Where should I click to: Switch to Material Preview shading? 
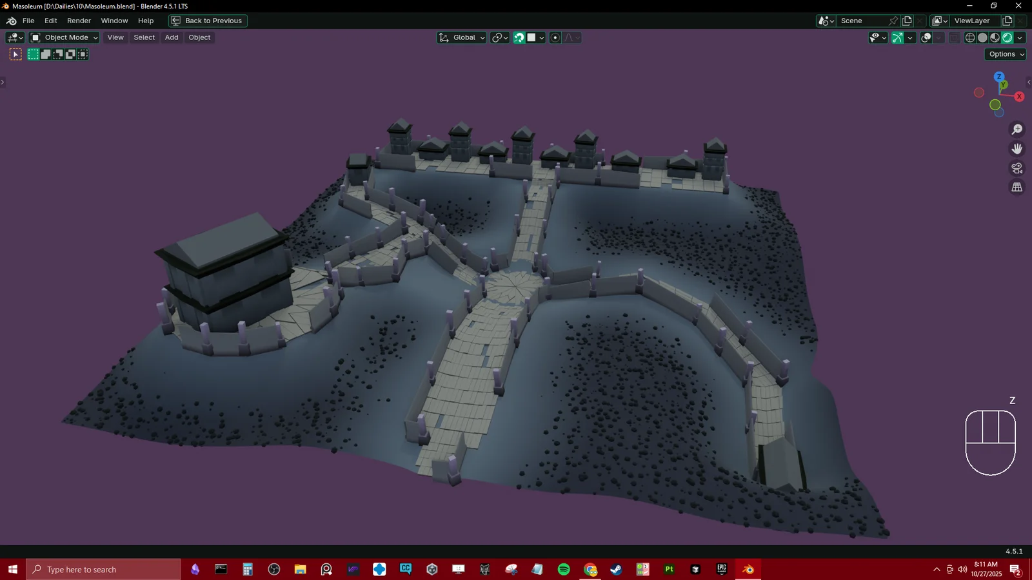coord(995,37)
